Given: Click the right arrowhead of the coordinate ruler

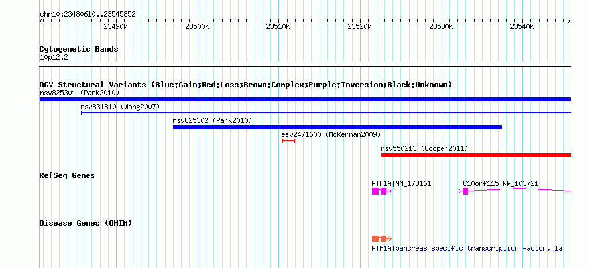Looking at the screenshot, I should [x=569, y=21].
